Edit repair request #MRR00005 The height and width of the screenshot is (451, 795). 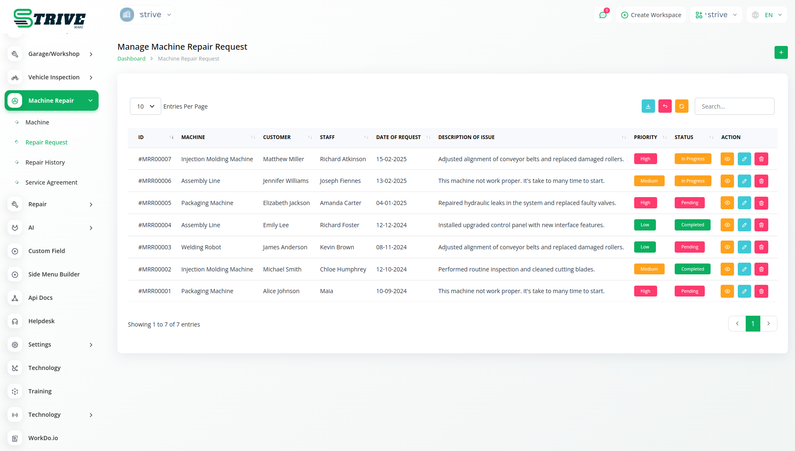pyautogui.click(x=744, y=203)
